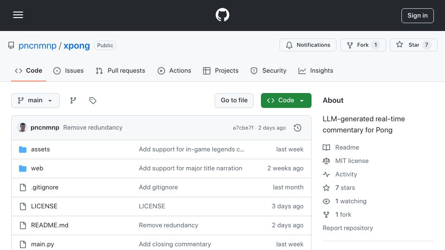Screen dimensions: 445x250
Task: Open the Security tab
Action: 268,70
